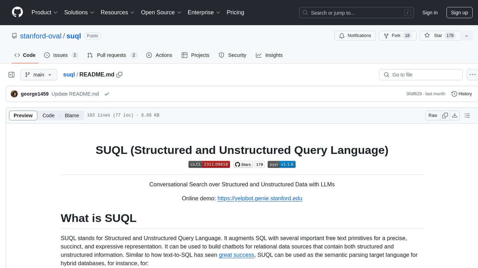Expand the Product menu
The image size is (478, 268).
[45, 12]
